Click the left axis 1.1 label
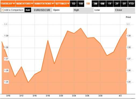The height and width of the screenshot is (99, 137). point(6,24)
